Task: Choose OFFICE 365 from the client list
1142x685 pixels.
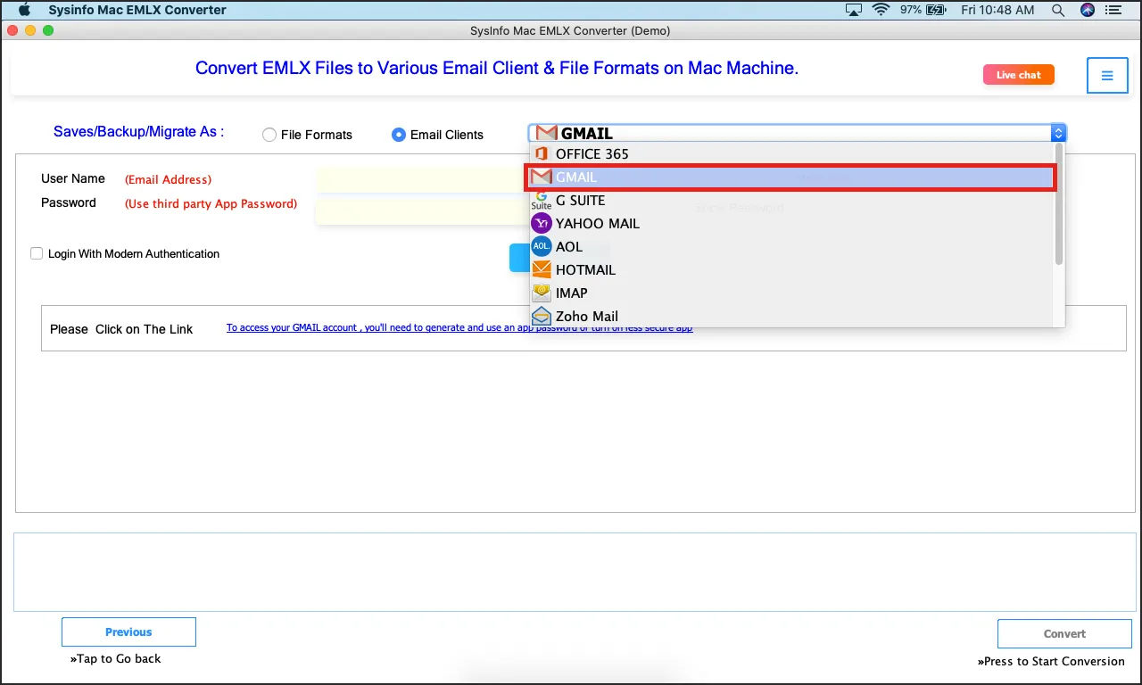Action: click(790, 154)
